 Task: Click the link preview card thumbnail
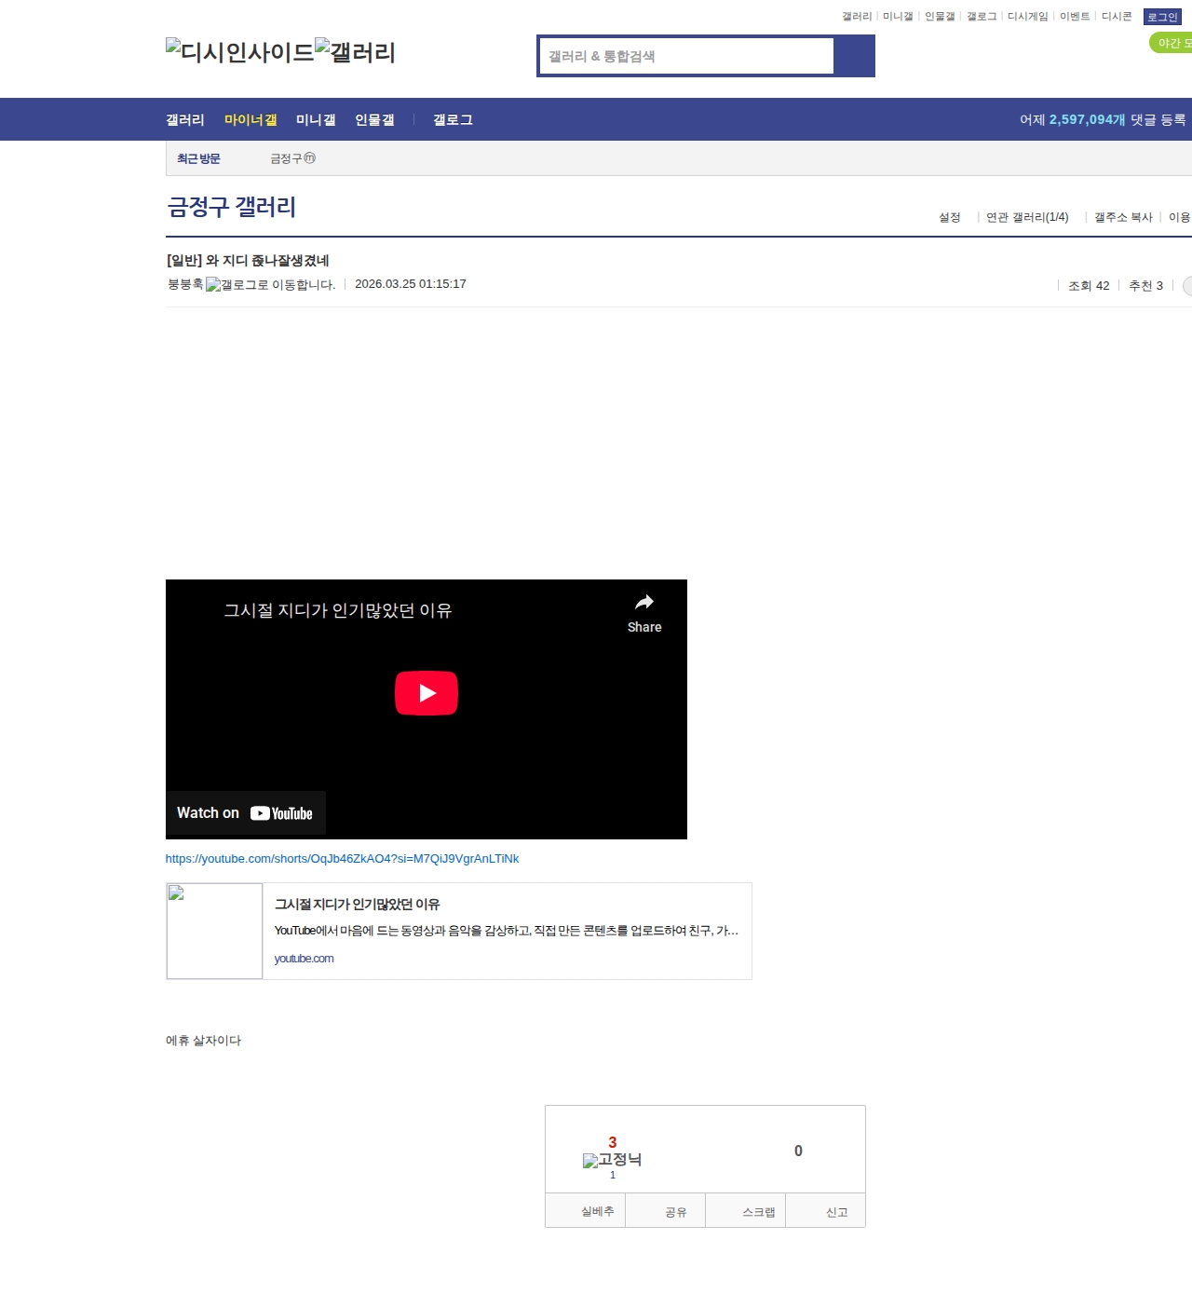click(214, 931)
